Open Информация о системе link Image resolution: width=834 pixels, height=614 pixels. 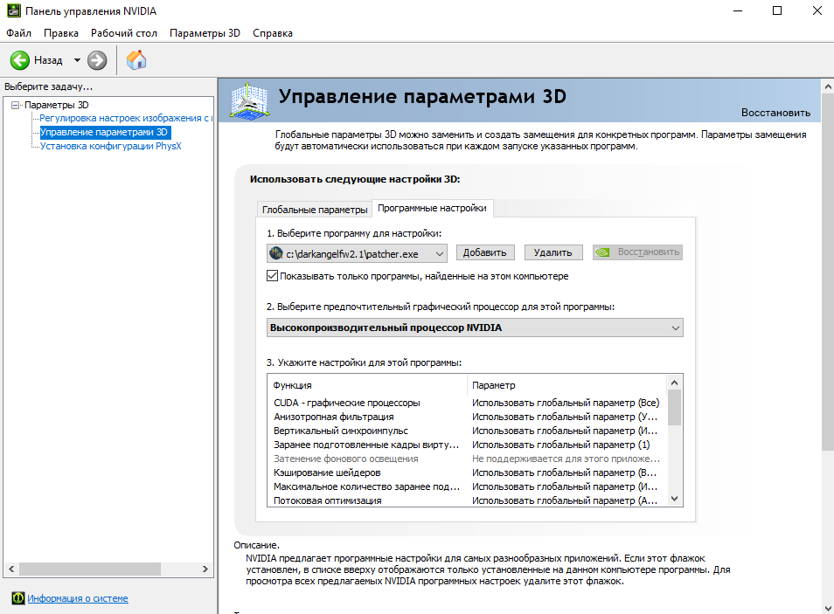[x=78, y=598]
